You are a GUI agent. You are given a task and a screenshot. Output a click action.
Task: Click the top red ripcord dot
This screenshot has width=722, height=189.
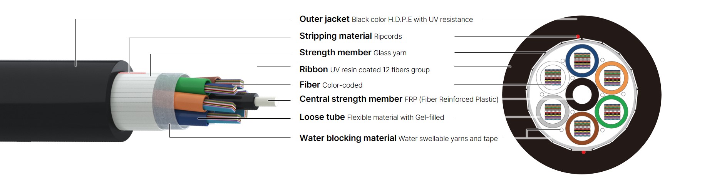coord(578,37)
